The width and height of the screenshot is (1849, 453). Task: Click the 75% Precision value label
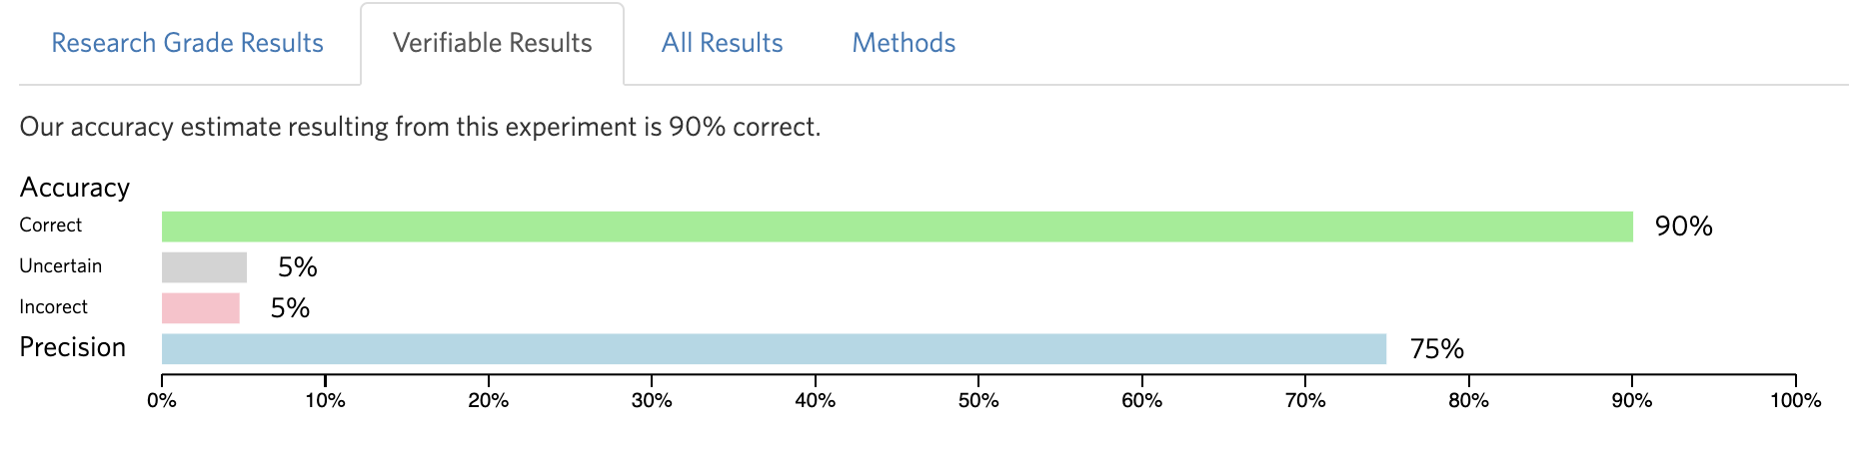(x=1436, y=349)
